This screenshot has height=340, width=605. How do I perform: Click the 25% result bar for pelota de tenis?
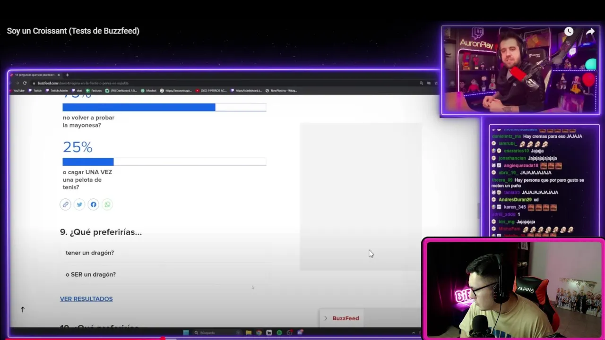coord(164,162)
